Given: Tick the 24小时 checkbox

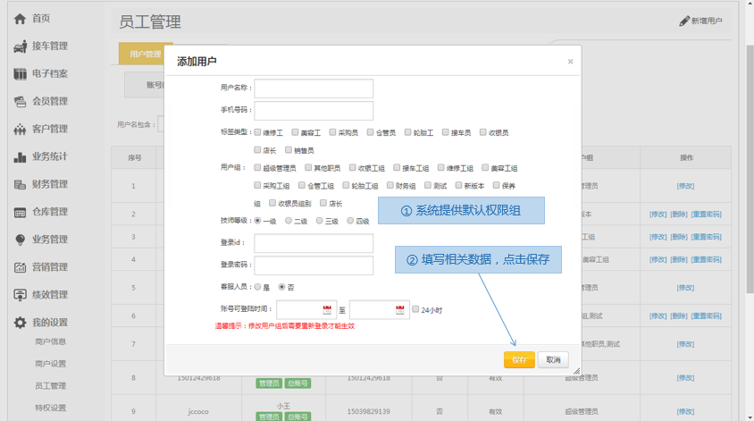Looking at the screenshot, I should [415, 310].
